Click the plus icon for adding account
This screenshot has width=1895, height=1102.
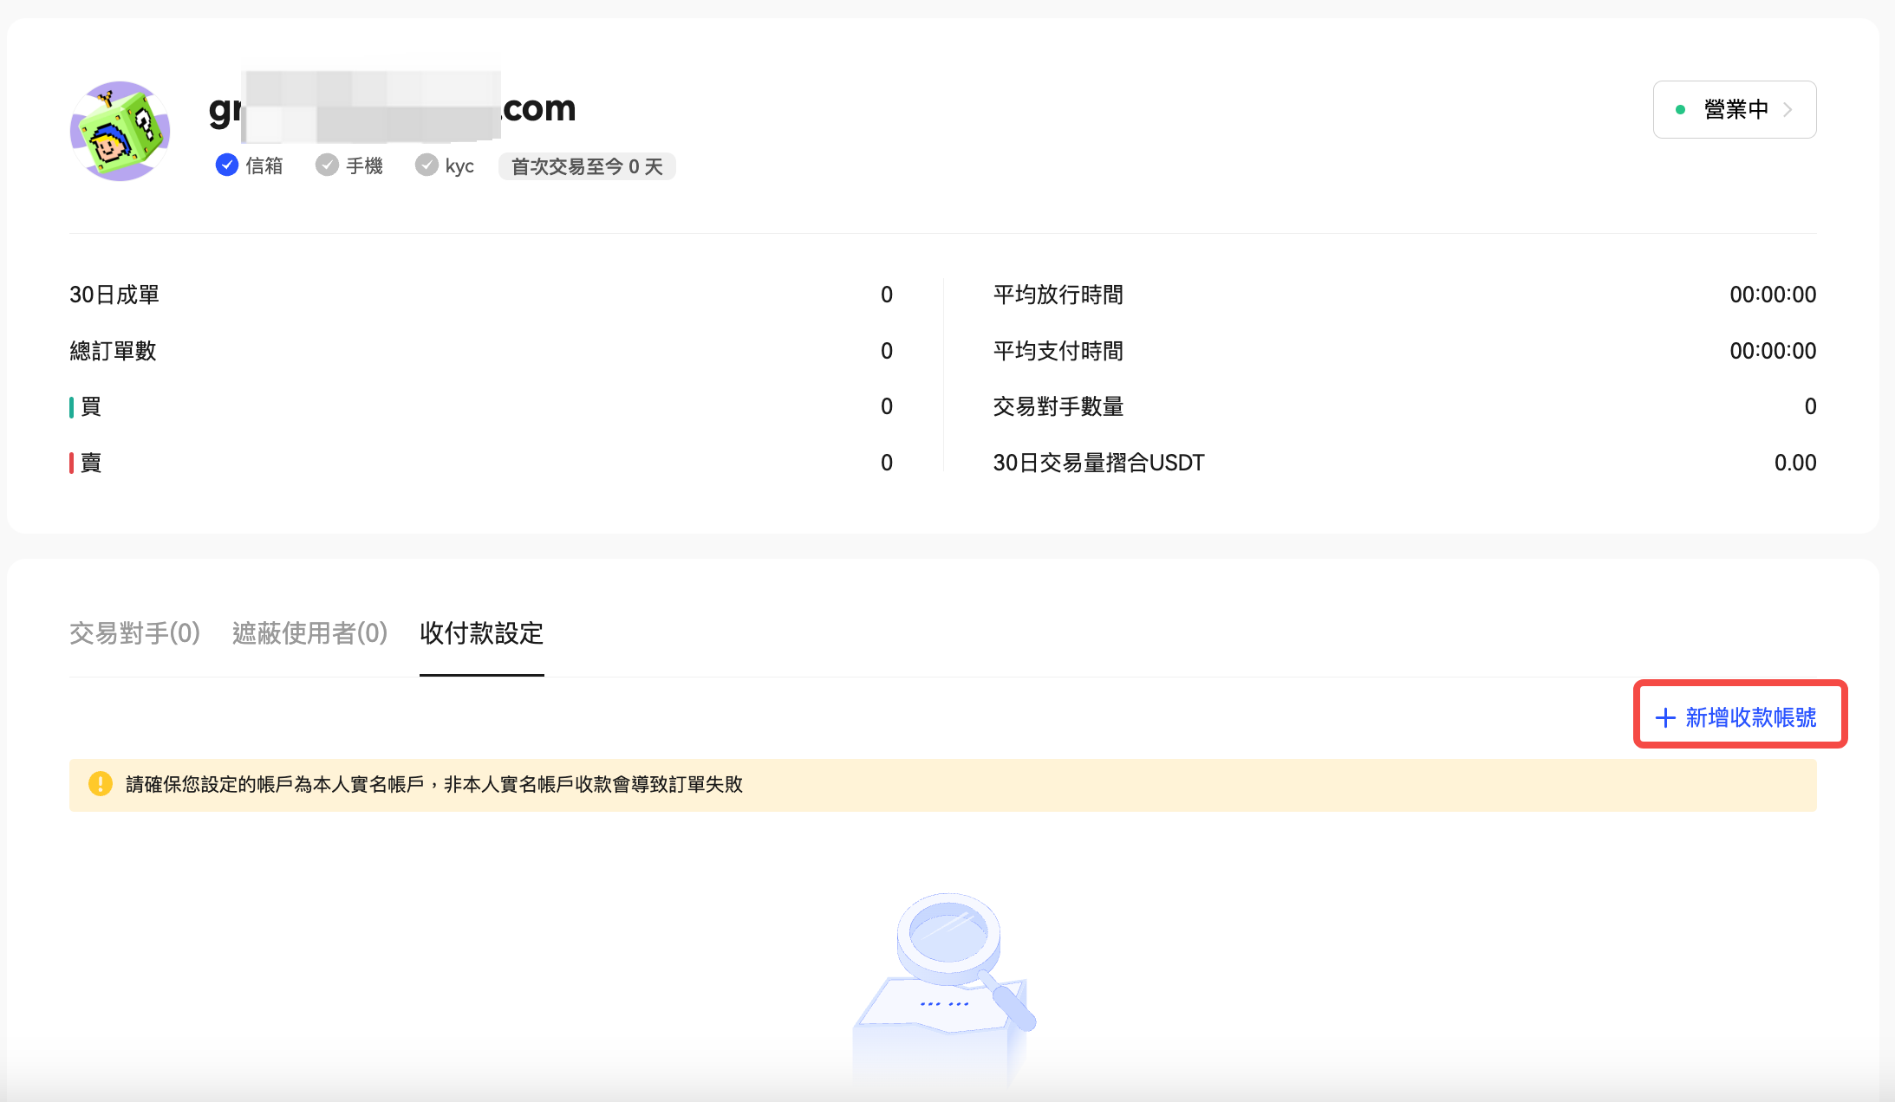(x=1664, y=717)
